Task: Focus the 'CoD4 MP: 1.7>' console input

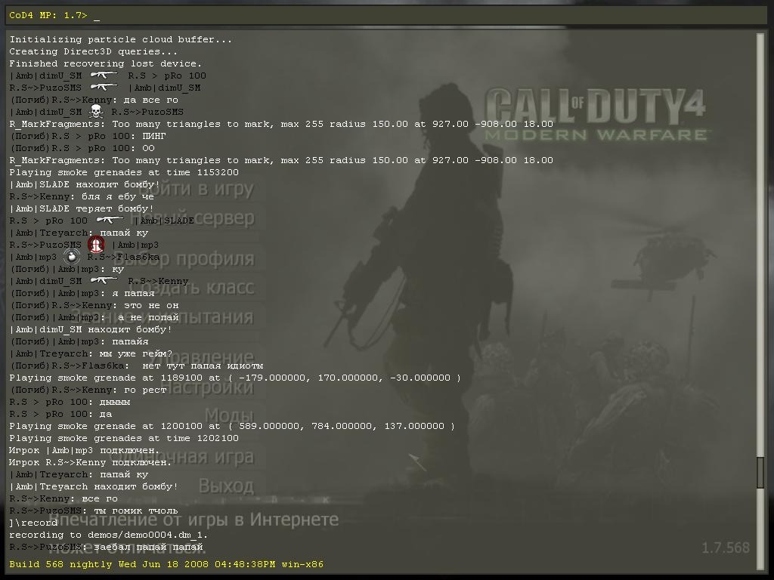Action: point(386,15)
